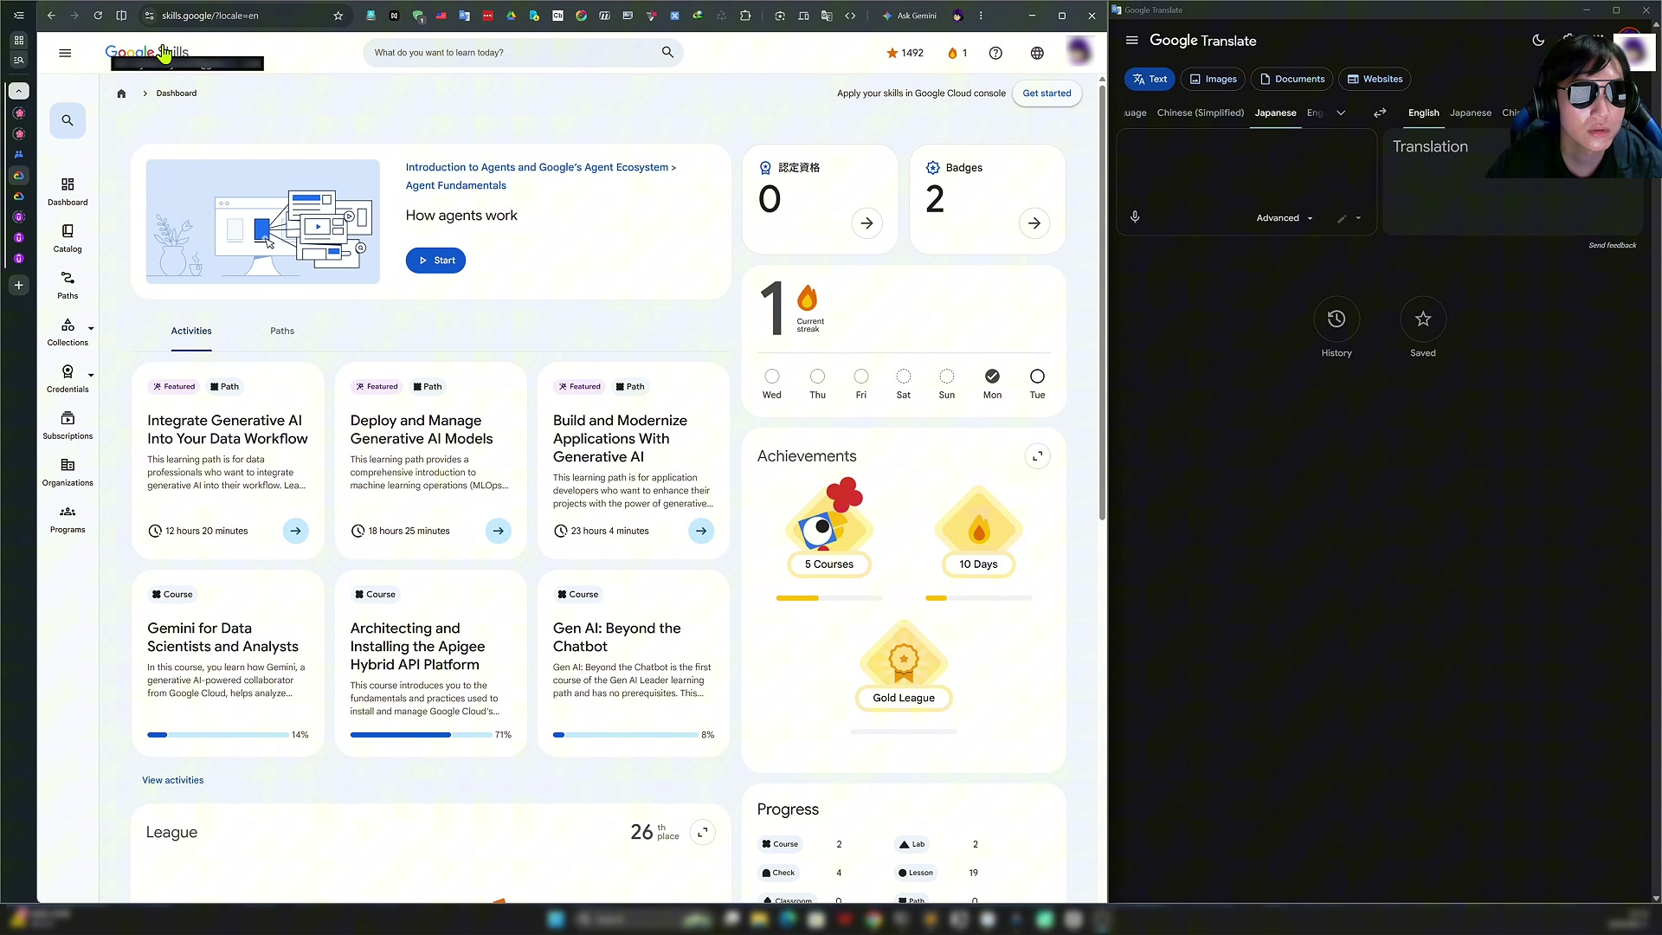Click the How agents work course thumbnail
1662x935 pixels.
click(262, 222)
